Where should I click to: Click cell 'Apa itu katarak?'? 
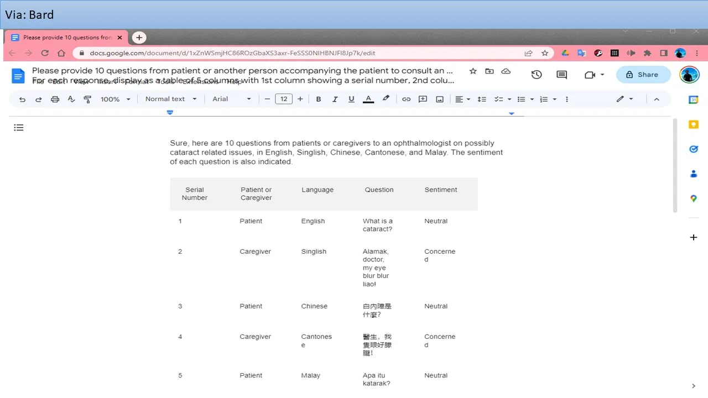[377, 379]
